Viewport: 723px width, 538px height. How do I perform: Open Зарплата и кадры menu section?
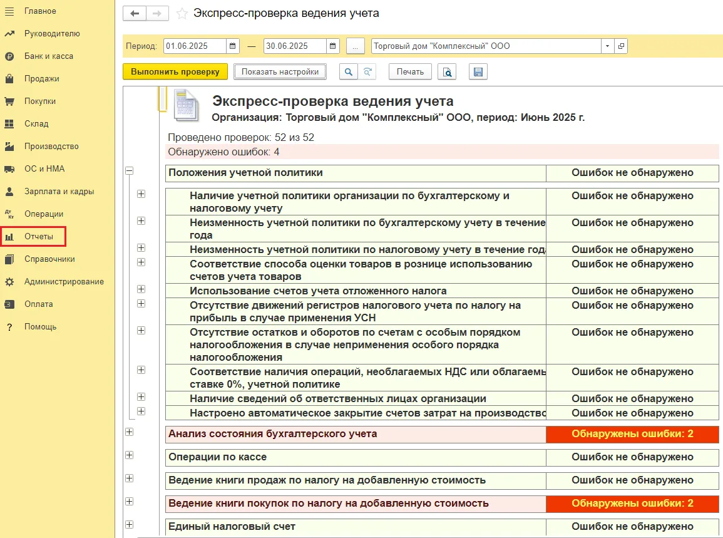[x=59, y=192]
